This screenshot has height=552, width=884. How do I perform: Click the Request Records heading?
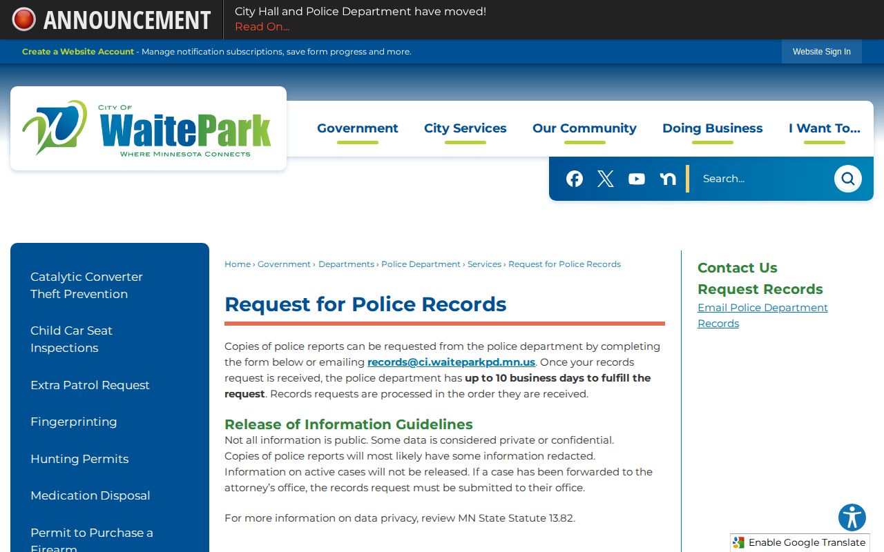coord(760,289)
